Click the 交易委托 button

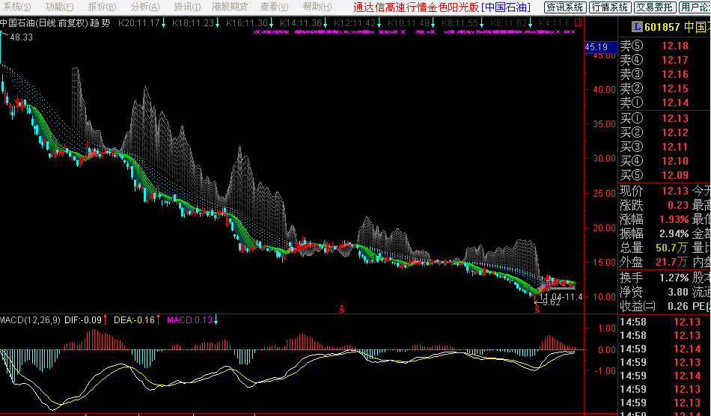click(x=654, y=7)
